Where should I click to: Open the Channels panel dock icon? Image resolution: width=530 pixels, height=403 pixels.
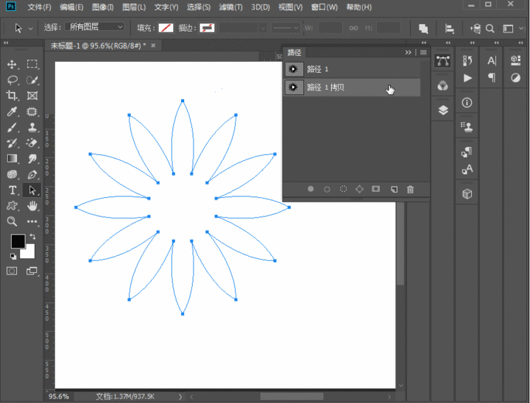[x=443, y=85]
